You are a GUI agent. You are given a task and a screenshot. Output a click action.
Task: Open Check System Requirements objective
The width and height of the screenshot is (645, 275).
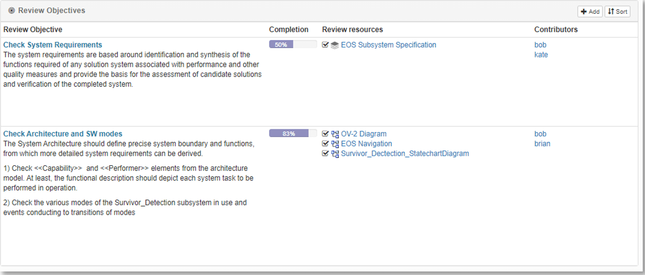pyautogui.click(x=53, y=45)
